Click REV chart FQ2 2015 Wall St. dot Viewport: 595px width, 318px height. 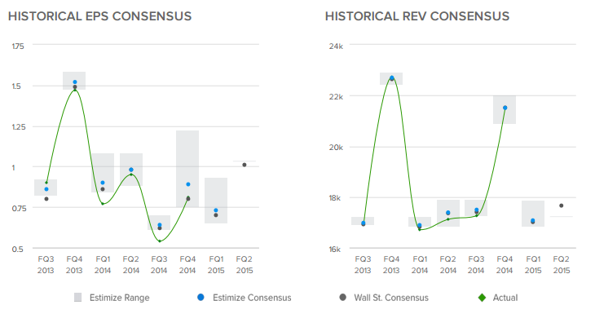562,205
